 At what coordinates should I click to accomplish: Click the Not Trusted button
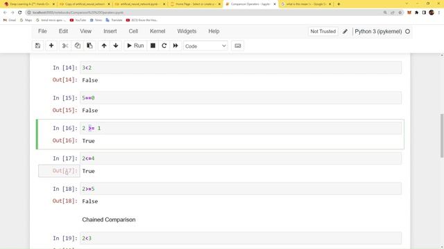(323, 31)
